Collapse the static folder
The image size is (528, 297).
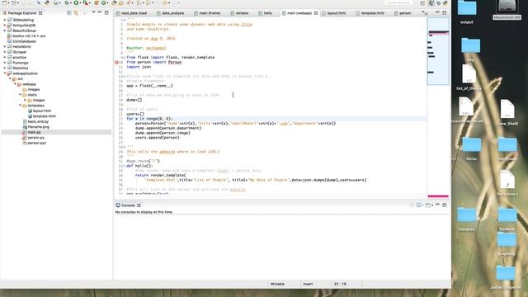20,95
